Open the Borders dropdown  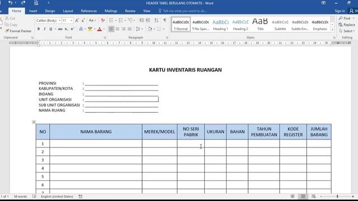click(x=164, y=29)
